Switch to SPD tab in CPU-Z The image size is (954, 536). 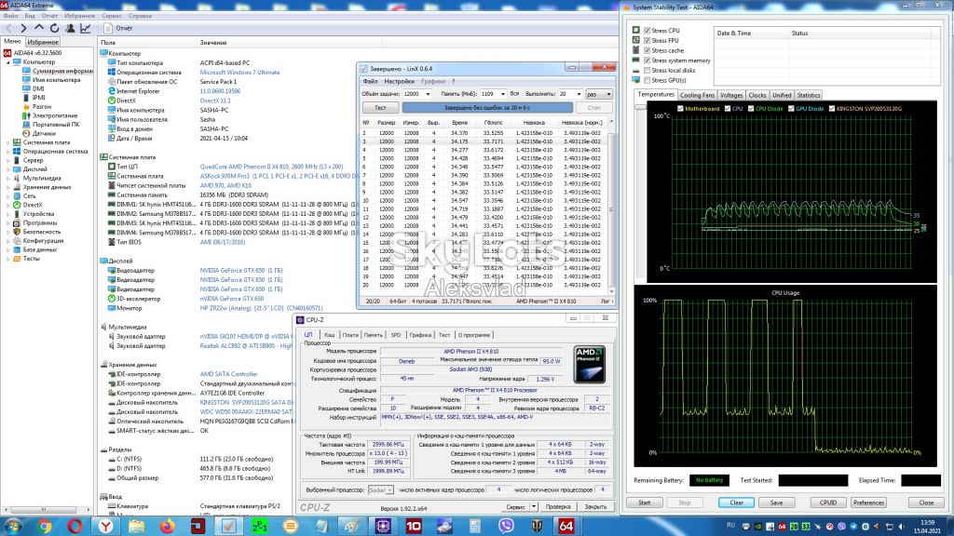point(396,335)
